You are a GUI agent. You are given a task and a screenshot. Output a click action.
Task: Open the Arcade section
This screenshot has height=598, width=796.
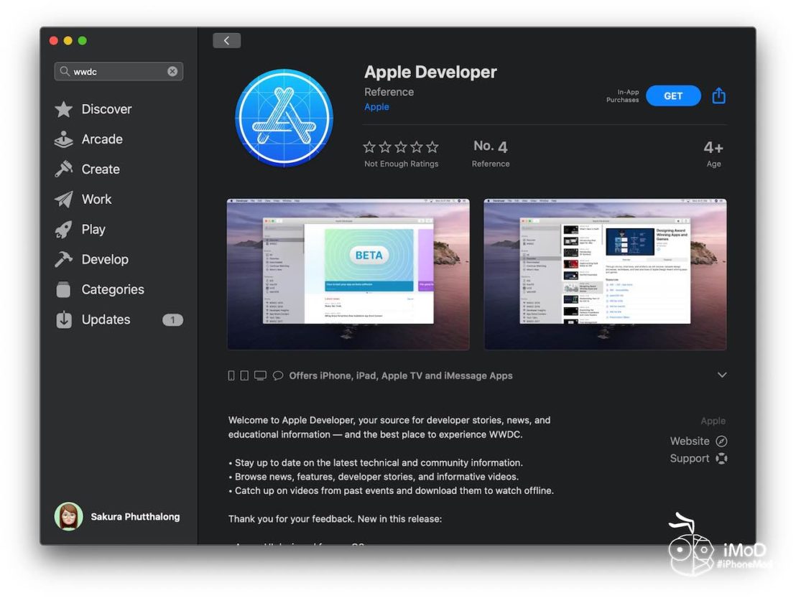tap(101, 139)
